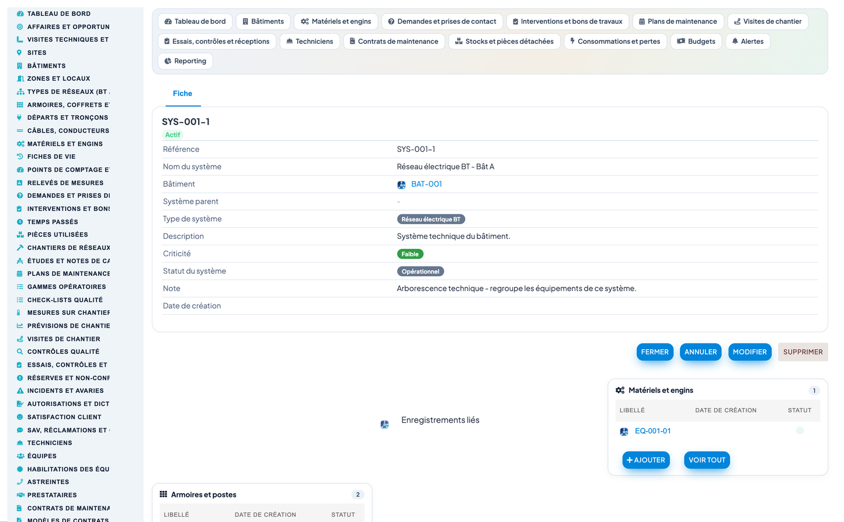Click the Matériels et engins panel gears icon
The height and width of the screenshot is (522, 844).
620,390
